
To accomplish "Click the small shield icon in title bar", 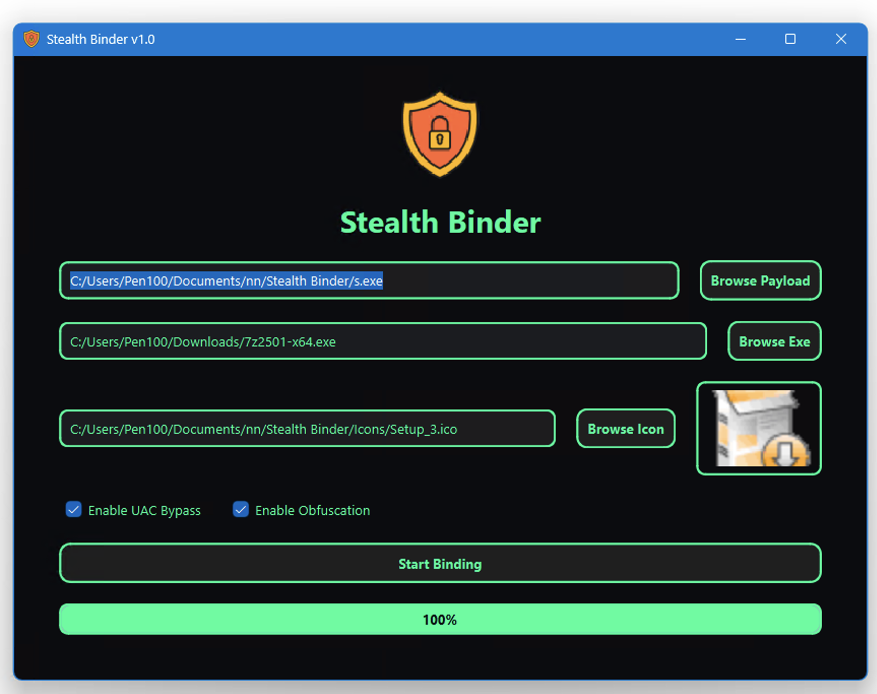I will coord(32,39).
